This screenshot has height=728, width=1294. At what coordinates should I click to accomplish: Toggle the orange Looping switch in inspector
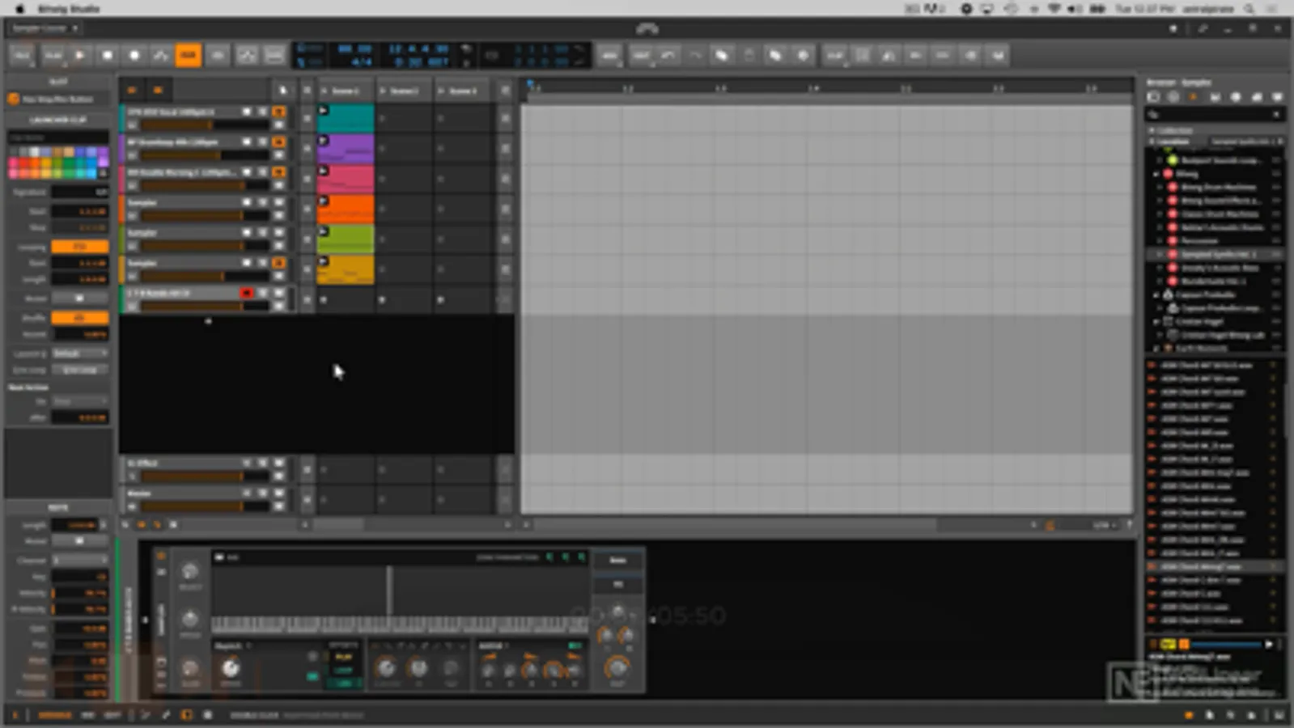pyautogui.click(x=79, y=246)
